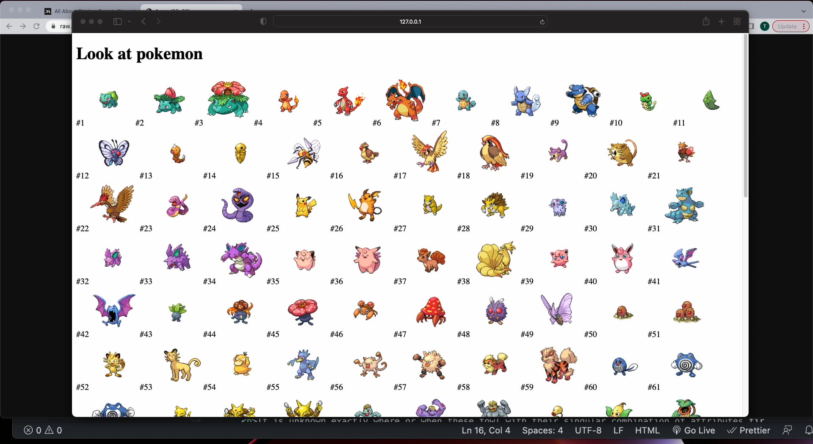
Task: Select the Pikachu sprite labeled #25
Action: click(304, 205)
